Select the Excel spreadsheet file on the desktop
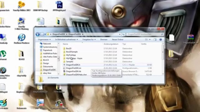The height and width of the screenshot is (112, 200). coord(40,21)
